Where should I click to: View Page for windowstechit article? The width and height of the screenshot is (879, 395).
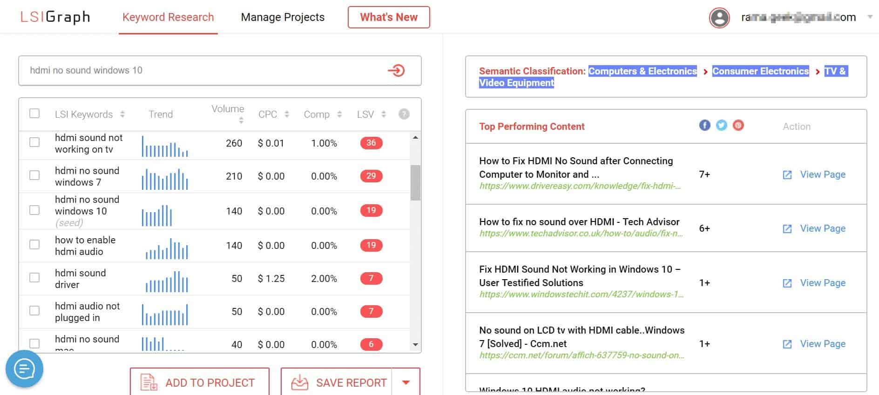pyautogui.click(x=823, y=283)
